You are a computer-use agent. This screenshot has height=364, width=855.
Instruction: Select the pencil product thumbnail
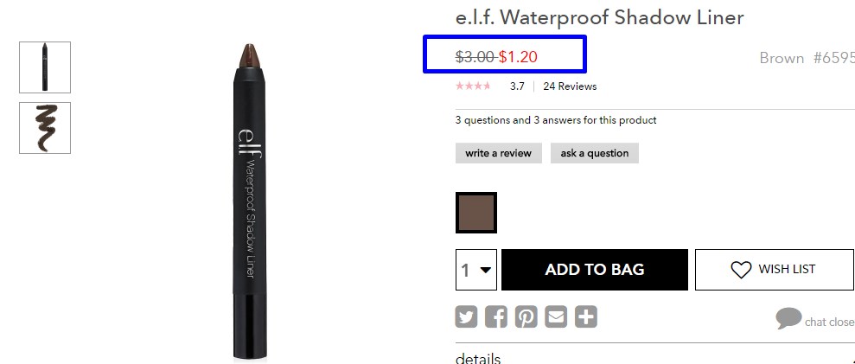pyautogui.click(x=45, y=67)
